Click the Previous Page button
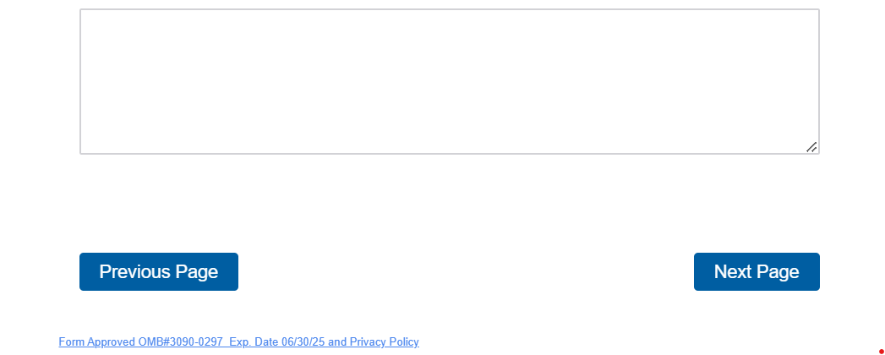The height and width of the screenshot is (355, 885). pyautogui.click(x=159, y=271)
